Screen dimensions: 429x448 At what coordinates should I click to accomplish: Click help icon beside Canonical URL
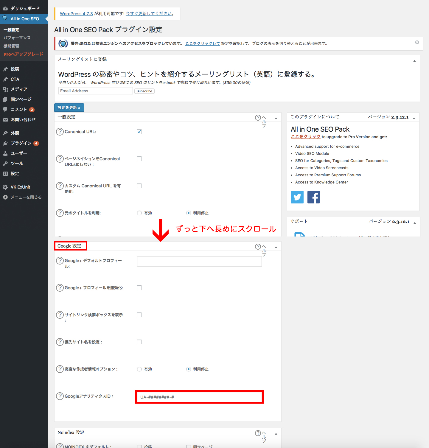60,131
